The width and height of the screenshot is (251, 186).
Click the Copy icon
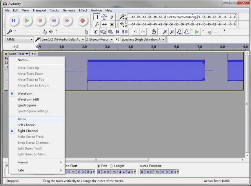click(x=103, y=32)
